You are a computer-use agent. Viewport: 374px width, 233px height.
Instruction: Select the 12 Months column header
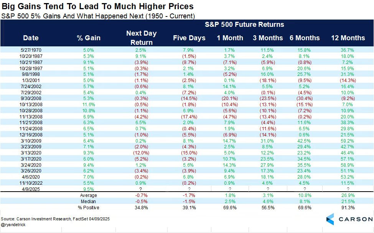(x=348, y=38)
